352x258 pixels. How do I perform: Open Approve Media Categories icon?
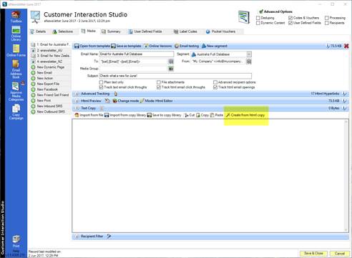pyautogui.click(x=16, y=91)
